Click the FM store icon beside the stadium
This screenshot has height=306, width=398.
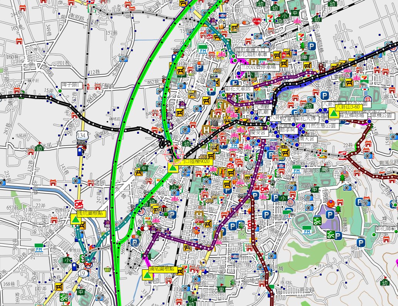pyautogui.click(x=307, y=231)
